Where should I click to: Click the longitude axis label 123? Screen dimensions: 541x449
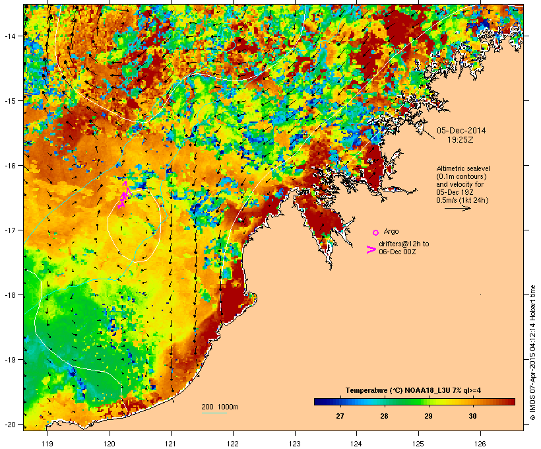click(x=295, y=444)
